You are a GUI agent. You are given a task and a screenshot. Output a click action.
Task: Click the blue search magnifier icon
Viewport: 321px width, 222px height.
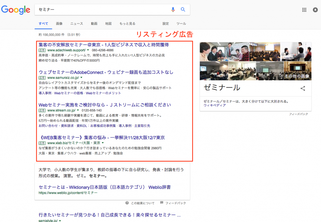click(x=183, y=10)
